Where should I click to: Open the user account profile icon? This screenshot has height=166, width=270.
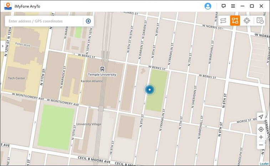coord(208,6)
